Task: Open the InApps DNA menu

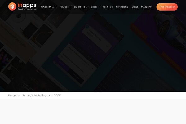Action: [x=47, y=7]
